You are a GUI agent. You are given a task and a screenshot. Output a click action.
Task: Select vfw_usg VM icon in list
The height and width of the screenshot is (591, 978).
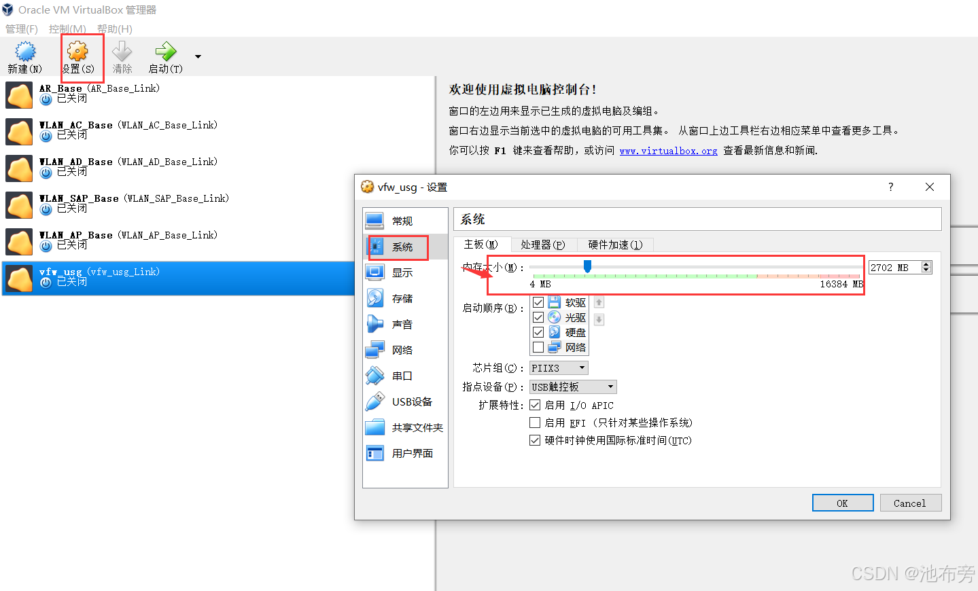click(19, 279)
